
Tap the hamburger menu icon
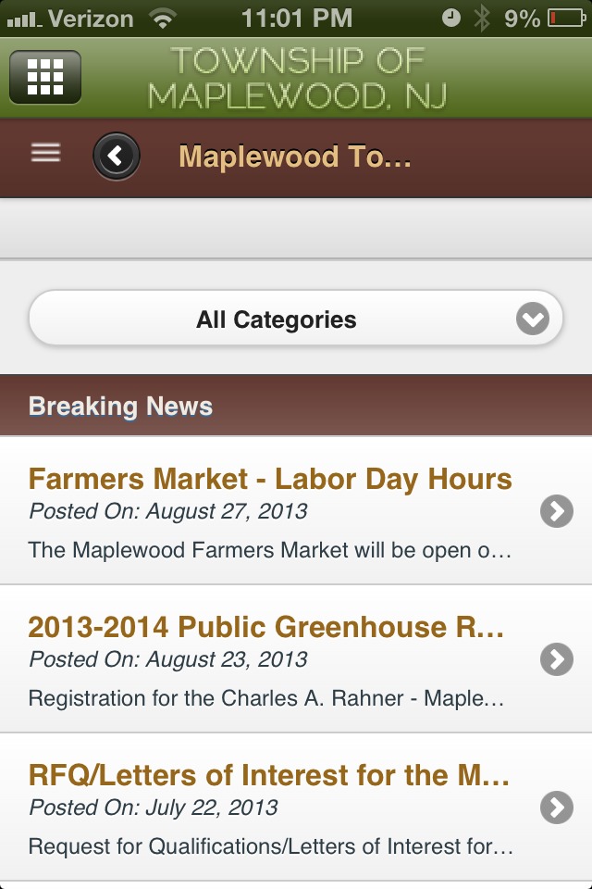[46, 153]
